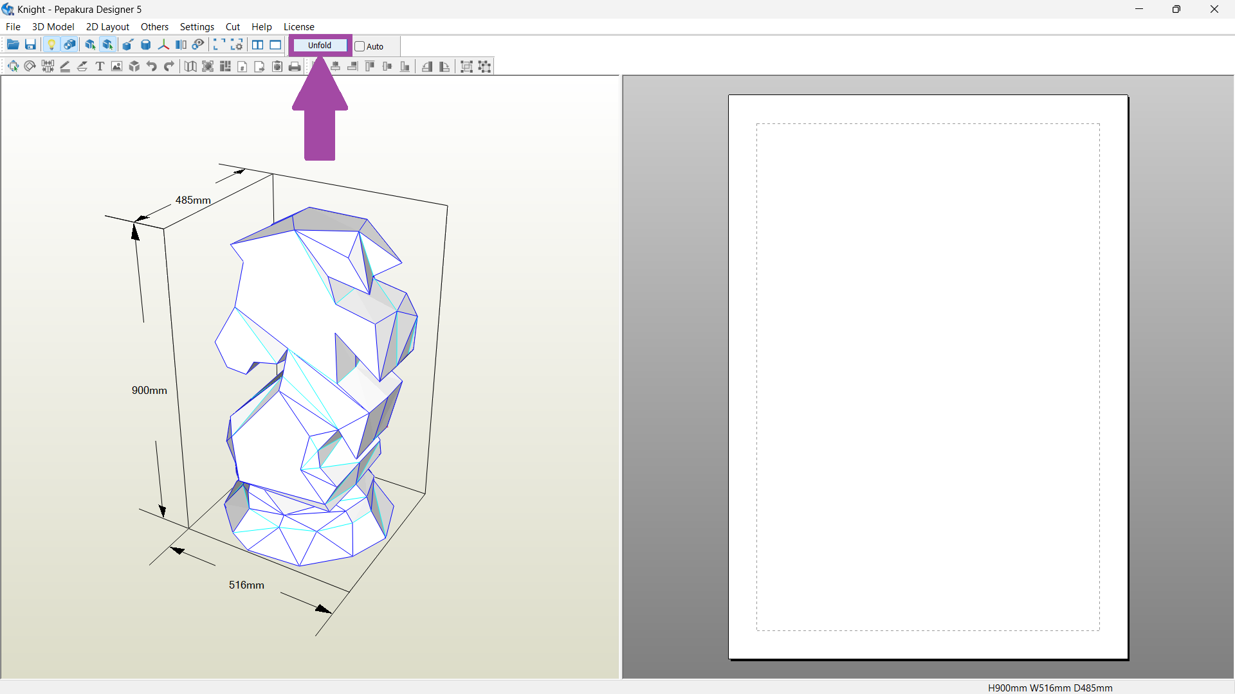Select the text T tool
The image size is (1235, 694).
click(x=100, y=66)
